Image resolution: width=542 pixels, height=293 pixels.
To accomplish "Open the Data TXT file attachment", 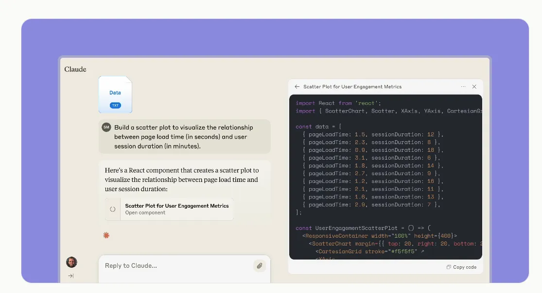I will (x=115, y=95).
